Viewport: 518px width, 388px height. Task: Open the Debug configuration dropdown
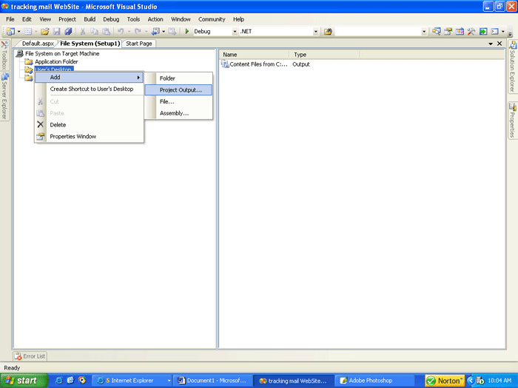235,32
